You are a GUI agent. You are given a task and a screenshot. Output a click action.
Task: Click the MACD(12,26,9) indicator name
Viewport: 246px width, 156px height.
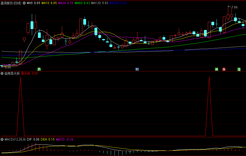[15, 139]
